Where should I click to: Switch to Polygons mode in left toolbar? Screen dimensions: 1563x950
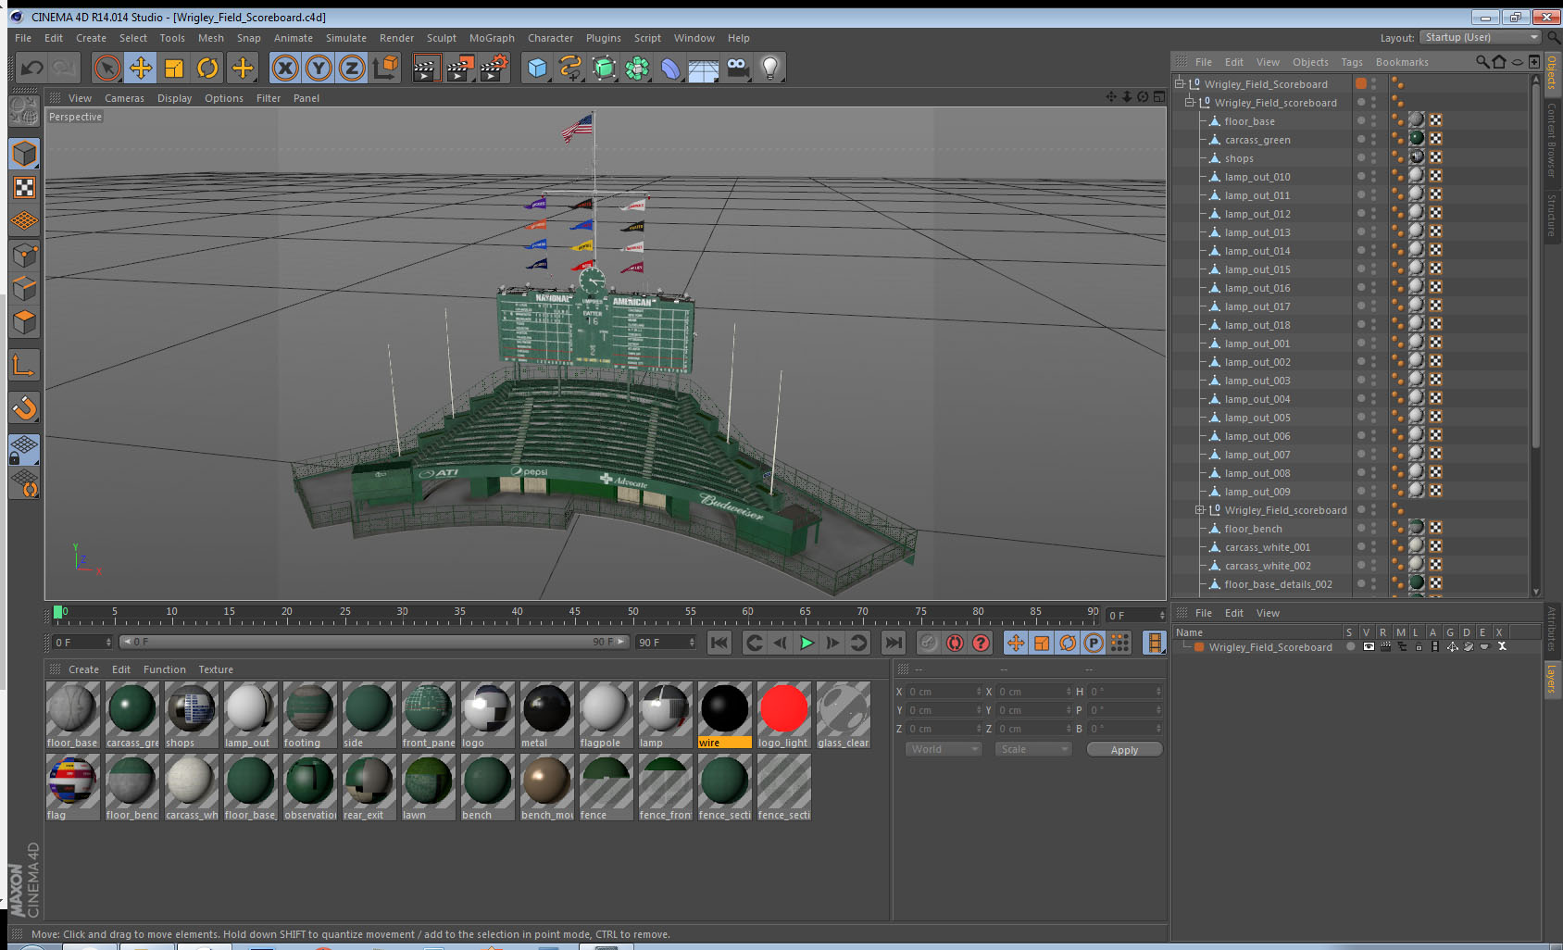coord(24,322)
